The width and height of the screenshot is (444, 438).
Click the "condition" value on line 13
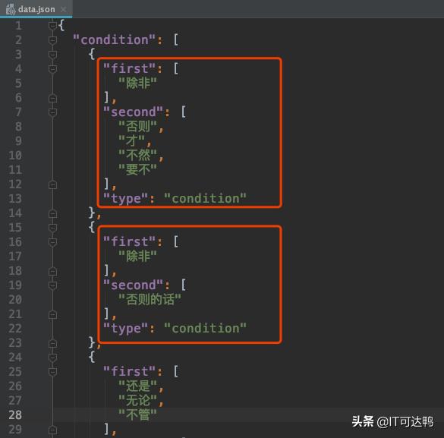pyautogui.click(x=205, y=198)
